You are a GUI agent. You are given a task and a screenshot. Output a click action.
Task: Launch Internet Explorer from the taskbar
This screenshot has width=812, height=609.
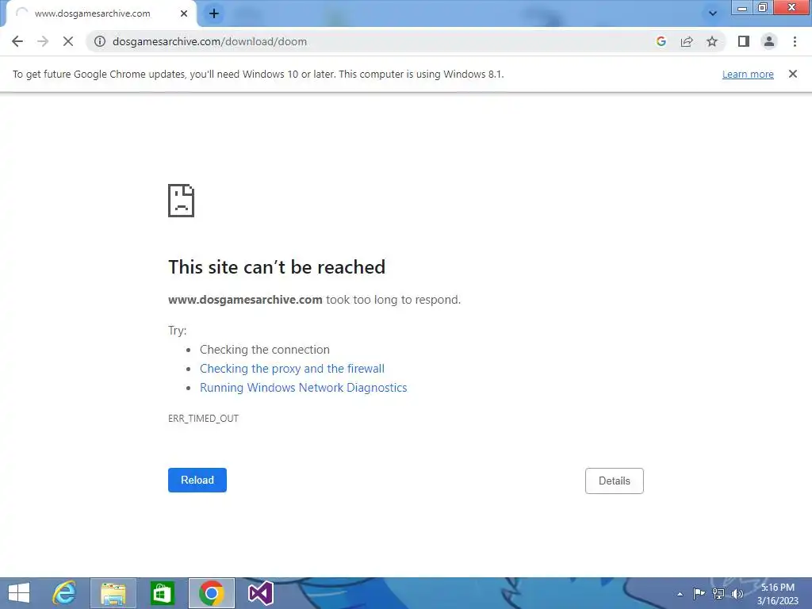tap(64, 593)
